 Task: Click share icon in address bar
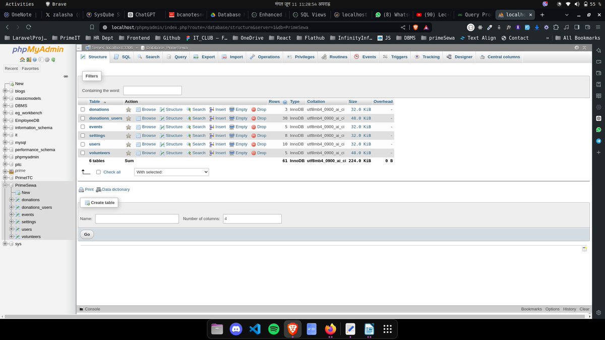pos(403,27)
